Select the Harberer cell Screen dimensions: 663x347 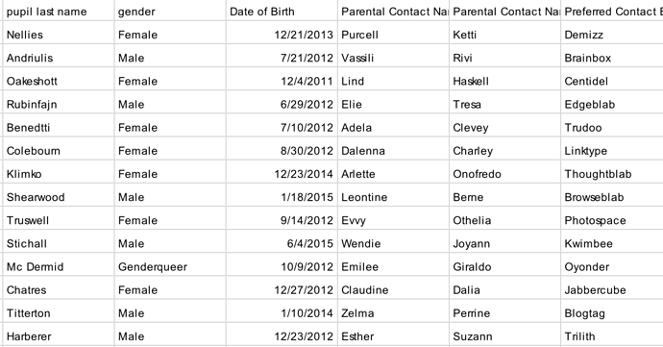click(x=59, y=336)
